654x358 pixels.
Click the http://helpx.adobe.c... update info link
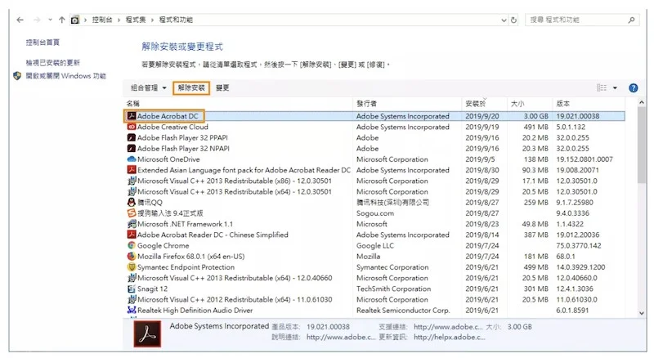pos(450,337)
